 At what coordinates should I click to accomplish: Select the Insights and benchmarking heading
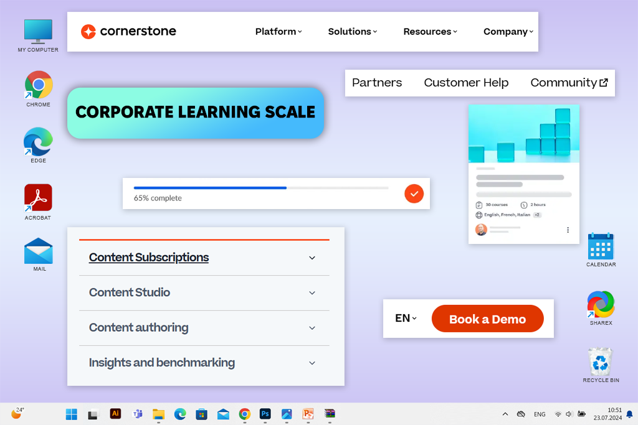point(161,362)
